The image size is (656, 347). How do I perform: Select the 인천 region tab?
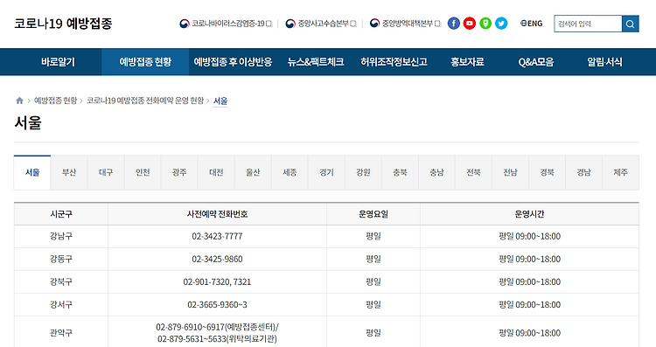(x=143, y=172)
